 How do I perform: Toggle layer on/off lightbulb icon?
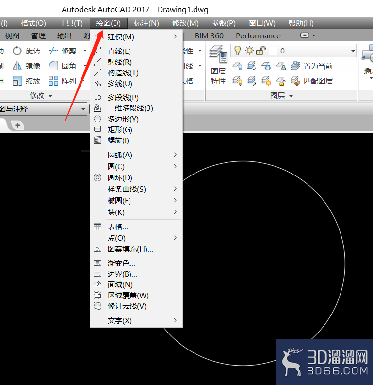point(238,51)
